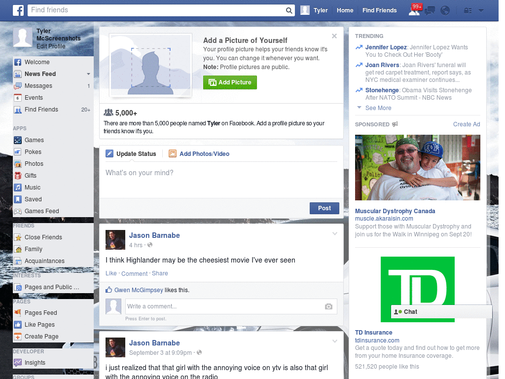Open the Chat bar
This screenshot has height=379, width=505.
(x=441, y=312)
